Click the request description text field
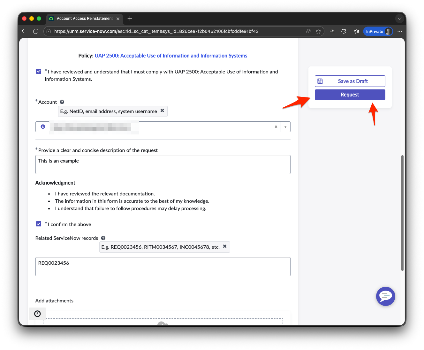The image size is (424, 350). [163, 164]
